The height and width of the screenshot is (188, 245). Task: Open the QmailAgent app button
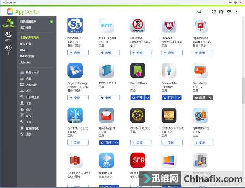point(106,143)
